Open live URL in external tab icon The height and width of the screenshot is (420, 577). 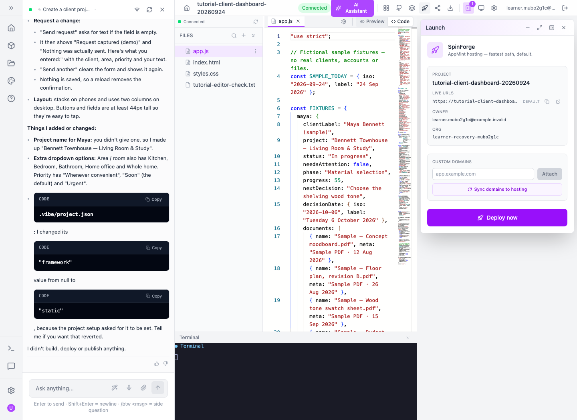558,102
